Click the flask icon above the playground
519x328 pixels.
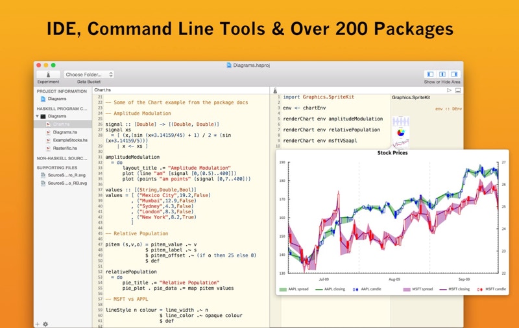(x=275, y=90)
